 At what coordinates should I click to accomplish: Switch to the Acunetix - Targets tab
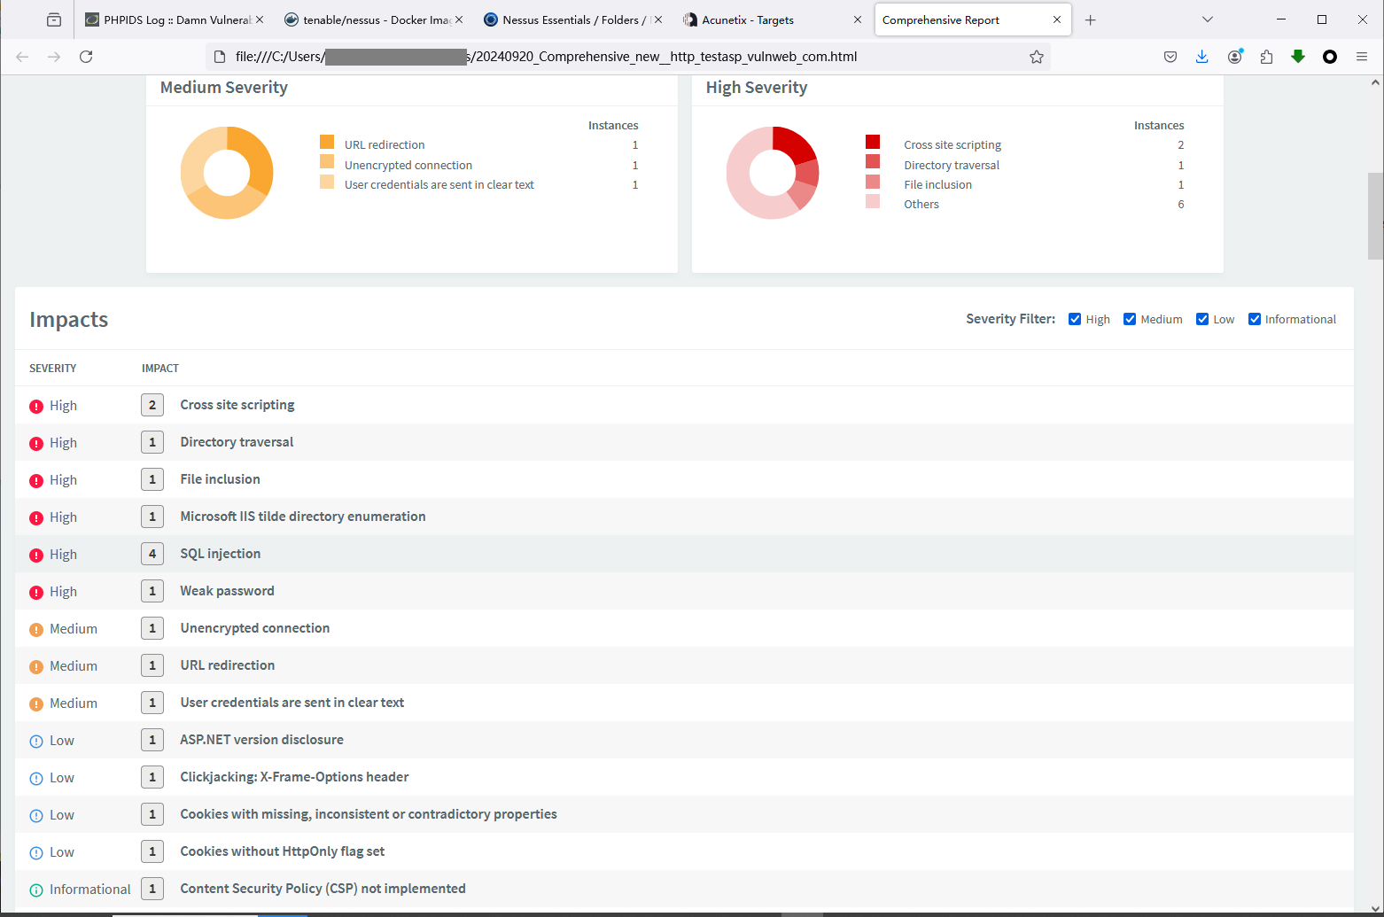[748, 19]
